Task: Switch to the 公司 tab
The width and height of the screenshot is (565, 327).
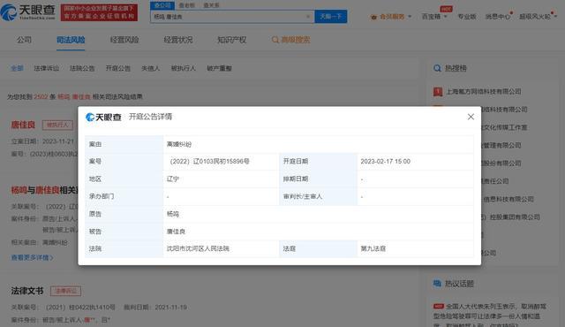Action: [x=24, y=40]
